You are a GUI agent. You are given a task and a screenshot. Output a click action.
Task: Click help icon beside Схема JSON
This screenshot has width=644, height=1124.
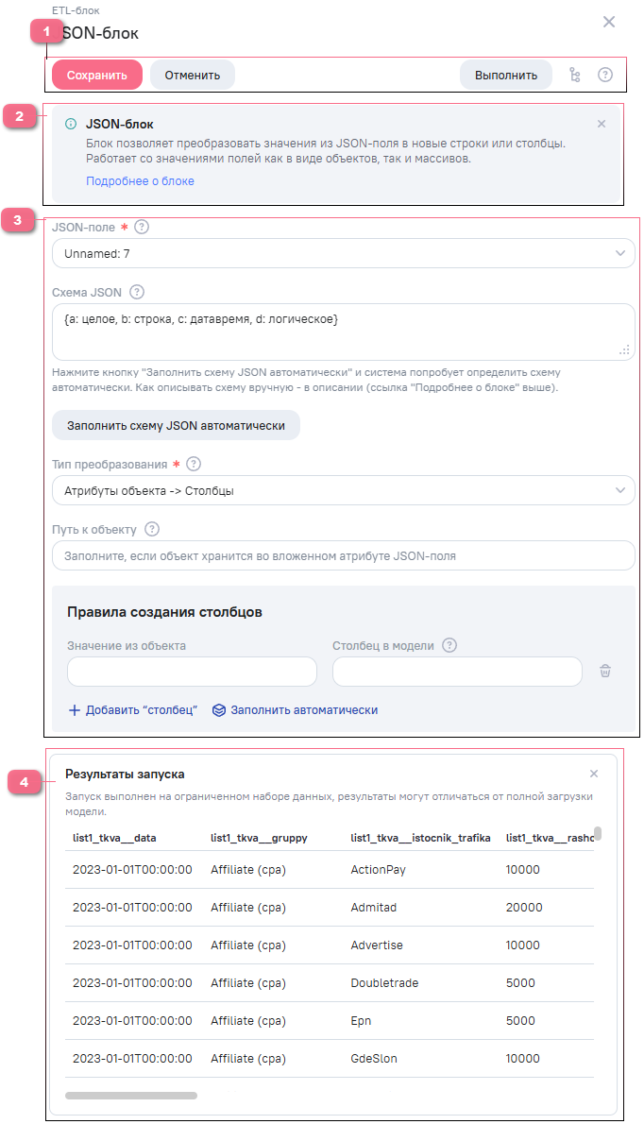[x=137, y=292]
